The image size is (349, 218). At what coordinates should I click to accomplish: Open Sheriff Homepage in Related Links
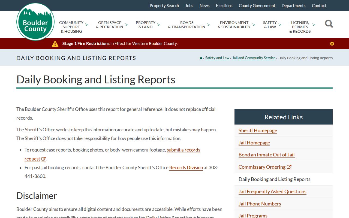[258, 131]
